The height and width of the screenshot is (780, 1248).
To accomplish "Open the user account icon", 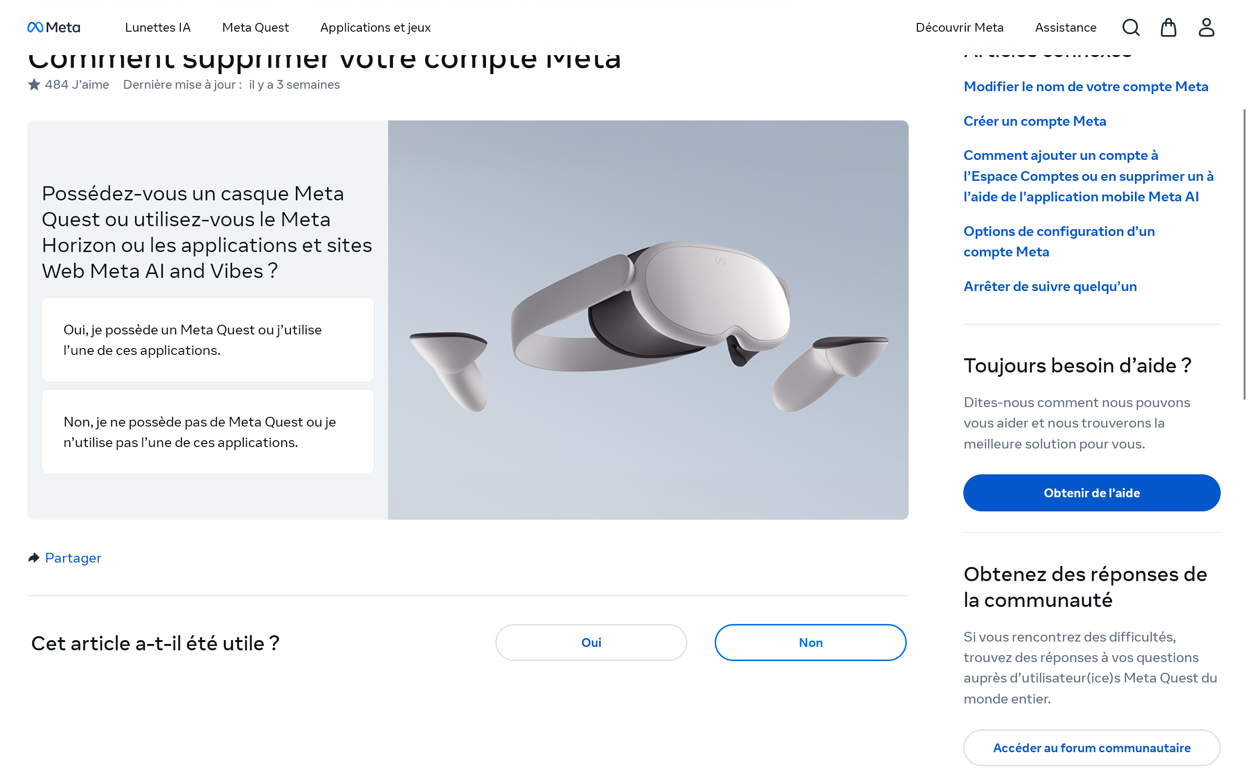I will (1206, 27).
